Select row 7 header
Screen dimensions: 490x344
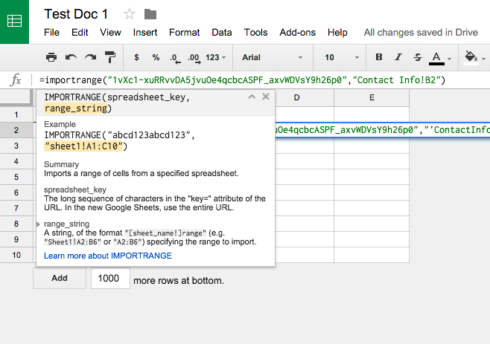[x=16, y=208]
